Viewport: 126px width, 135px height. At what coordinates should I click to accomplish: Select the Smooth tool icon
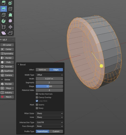(x=10, y=21)
